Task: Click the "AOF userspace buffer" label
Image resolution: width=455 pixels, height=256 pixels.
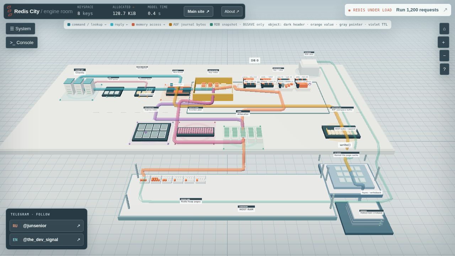Action: 342,110
